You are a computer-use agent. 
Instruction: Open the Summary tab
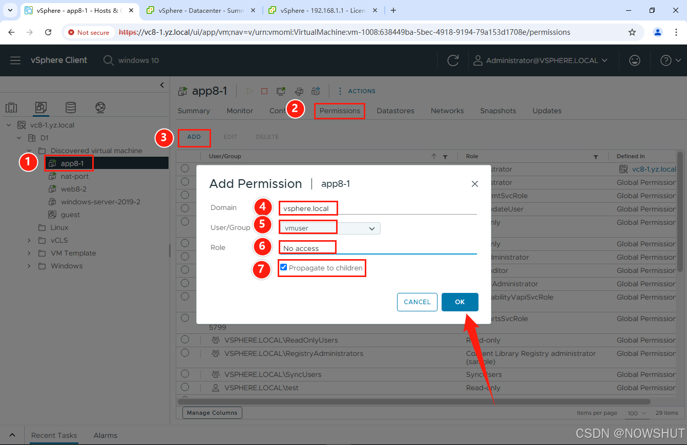coord(194,111)
